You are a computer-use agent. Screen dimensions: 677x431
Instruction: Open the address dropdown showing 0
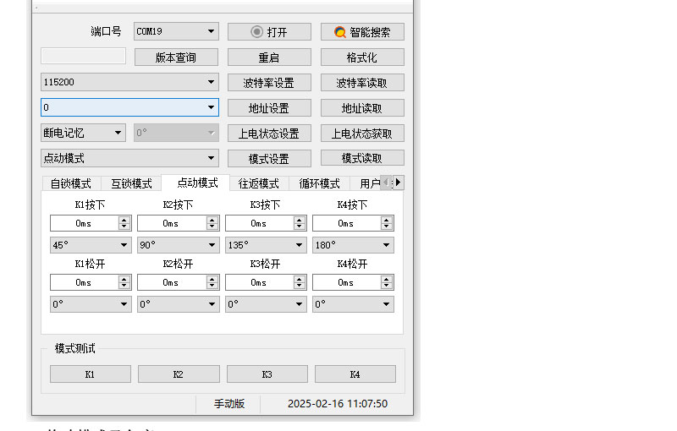click(129, 107)
